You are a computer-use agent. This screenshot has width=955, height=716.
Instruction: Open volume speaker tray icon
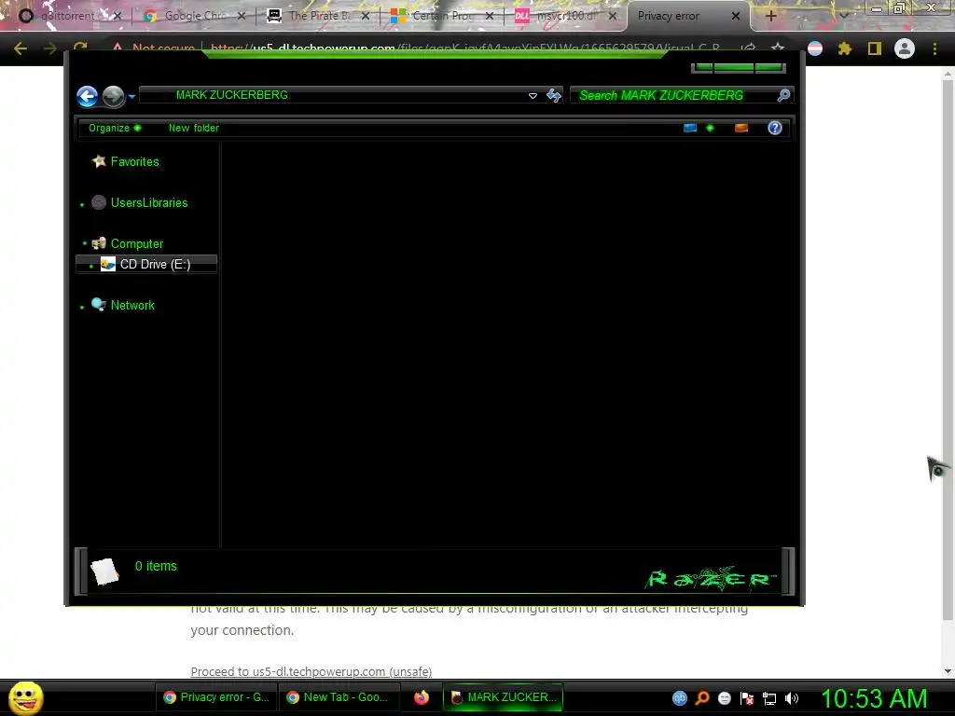point(792,698)
